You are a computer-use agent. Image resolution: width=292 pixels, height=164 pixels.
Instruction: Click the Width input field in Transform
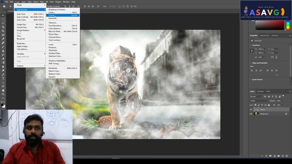point(262,49)
